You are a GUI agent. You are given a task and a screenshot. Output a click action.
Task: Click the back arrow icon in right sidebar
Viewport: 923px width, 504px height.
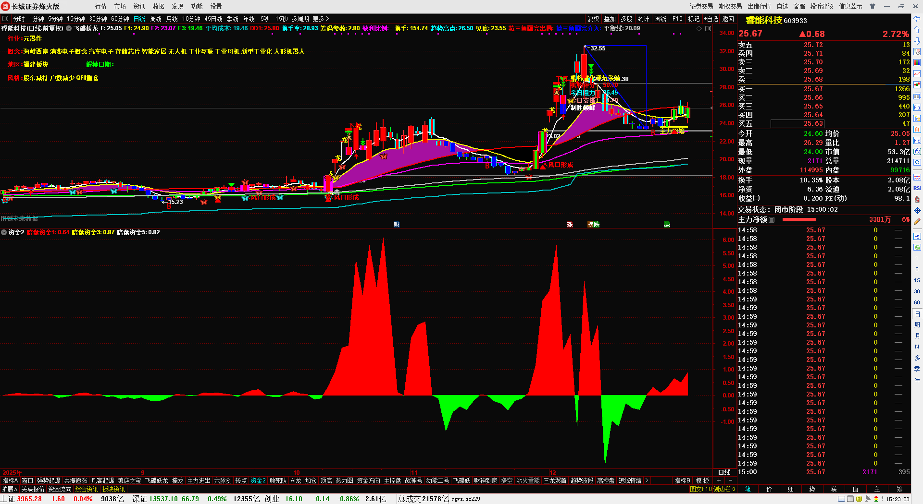(917, 19)
